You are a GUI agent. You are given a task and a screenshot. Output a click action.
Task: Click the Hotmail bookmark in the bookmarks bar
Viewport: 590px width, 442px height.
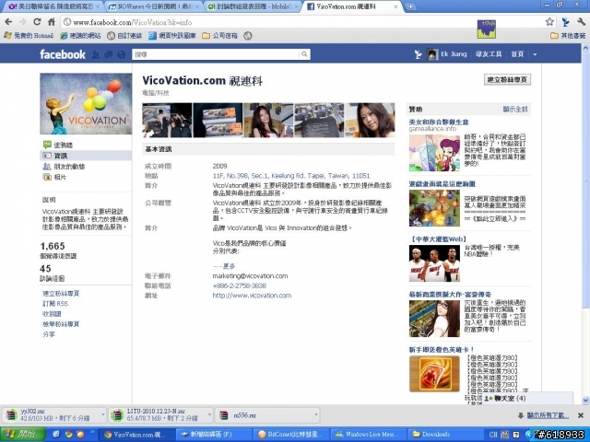(x=29, y=36)
